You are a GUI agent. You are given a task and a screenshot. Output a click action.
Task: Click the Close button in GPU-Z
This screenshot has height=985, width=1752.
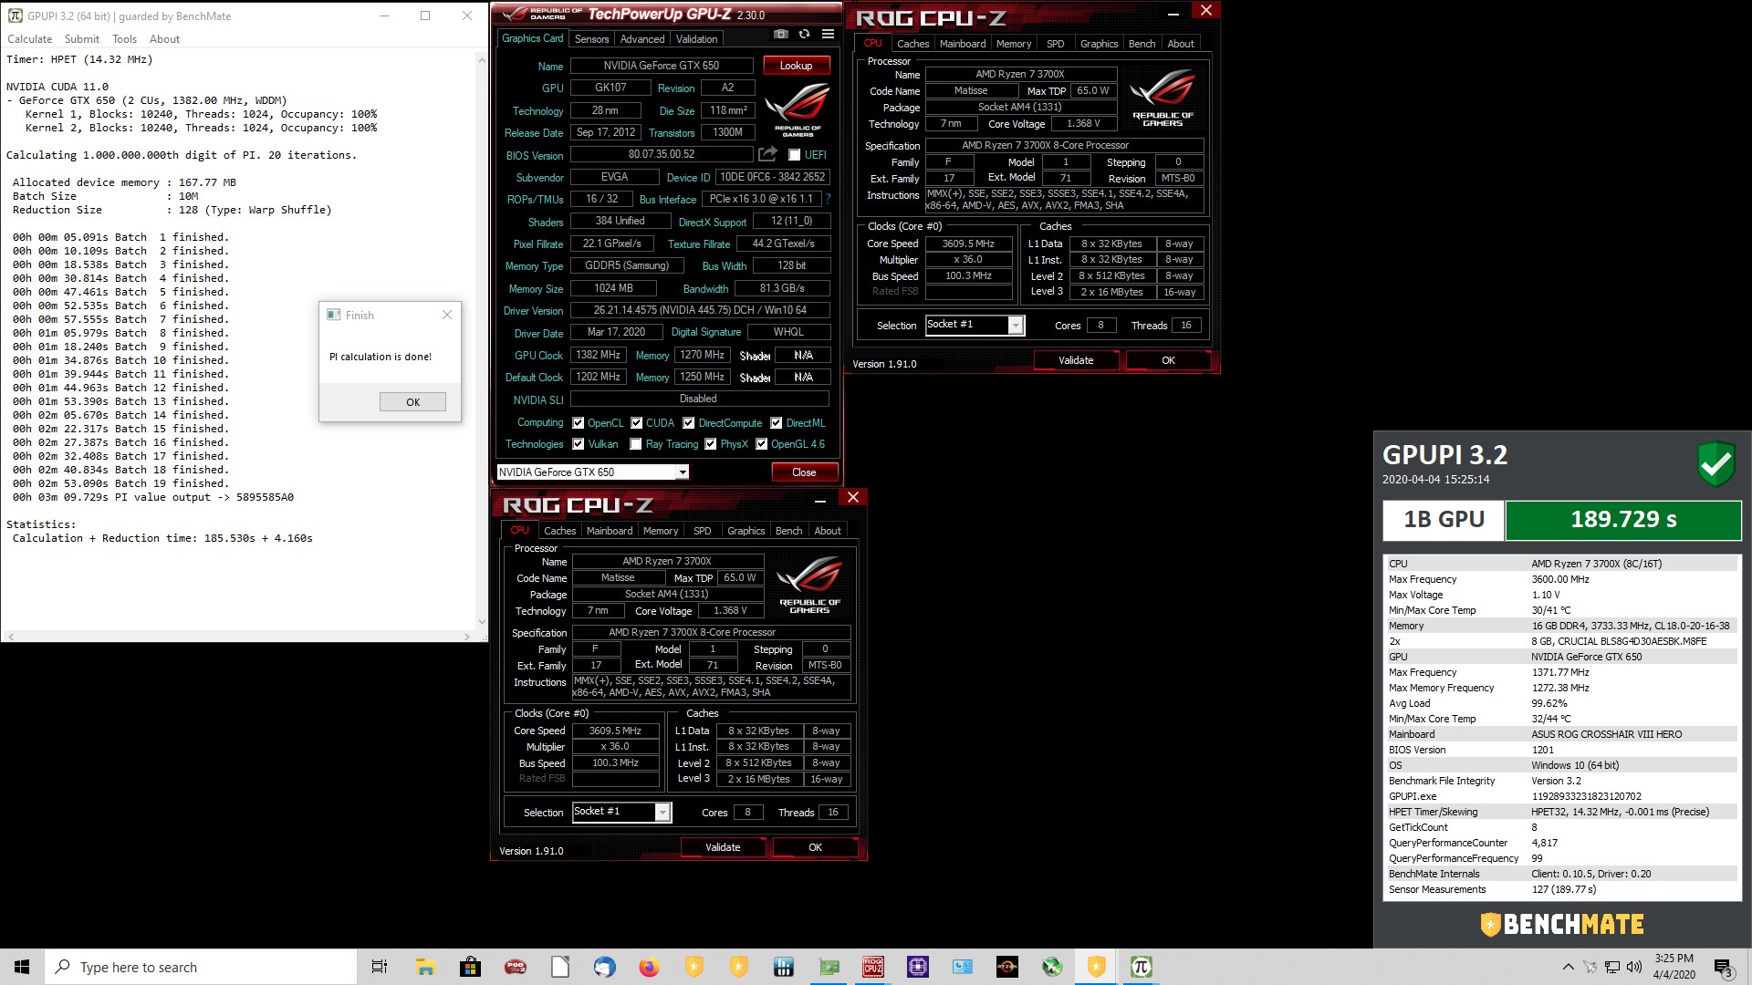pos(804,472)
